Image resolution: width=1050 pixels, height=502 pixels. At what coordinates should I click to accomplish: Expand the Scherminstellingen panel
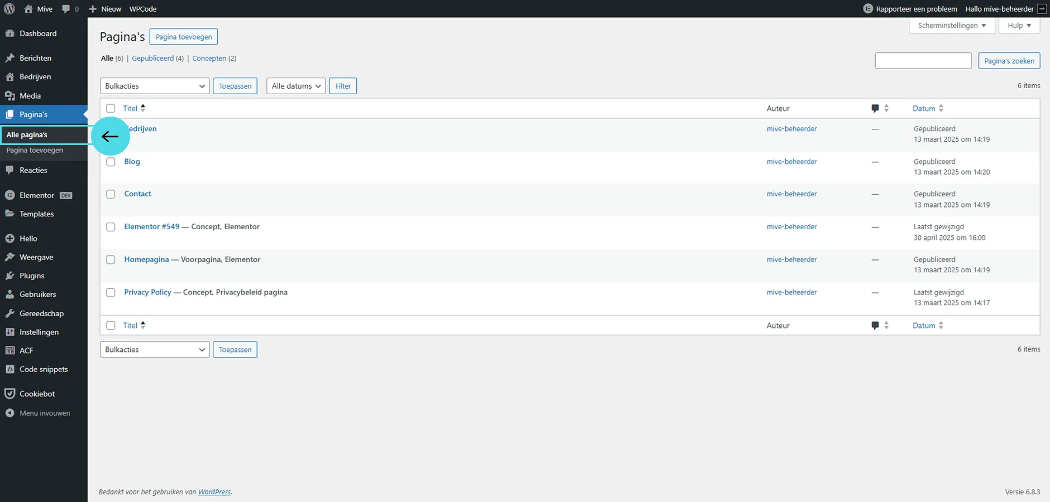[951, 26]
